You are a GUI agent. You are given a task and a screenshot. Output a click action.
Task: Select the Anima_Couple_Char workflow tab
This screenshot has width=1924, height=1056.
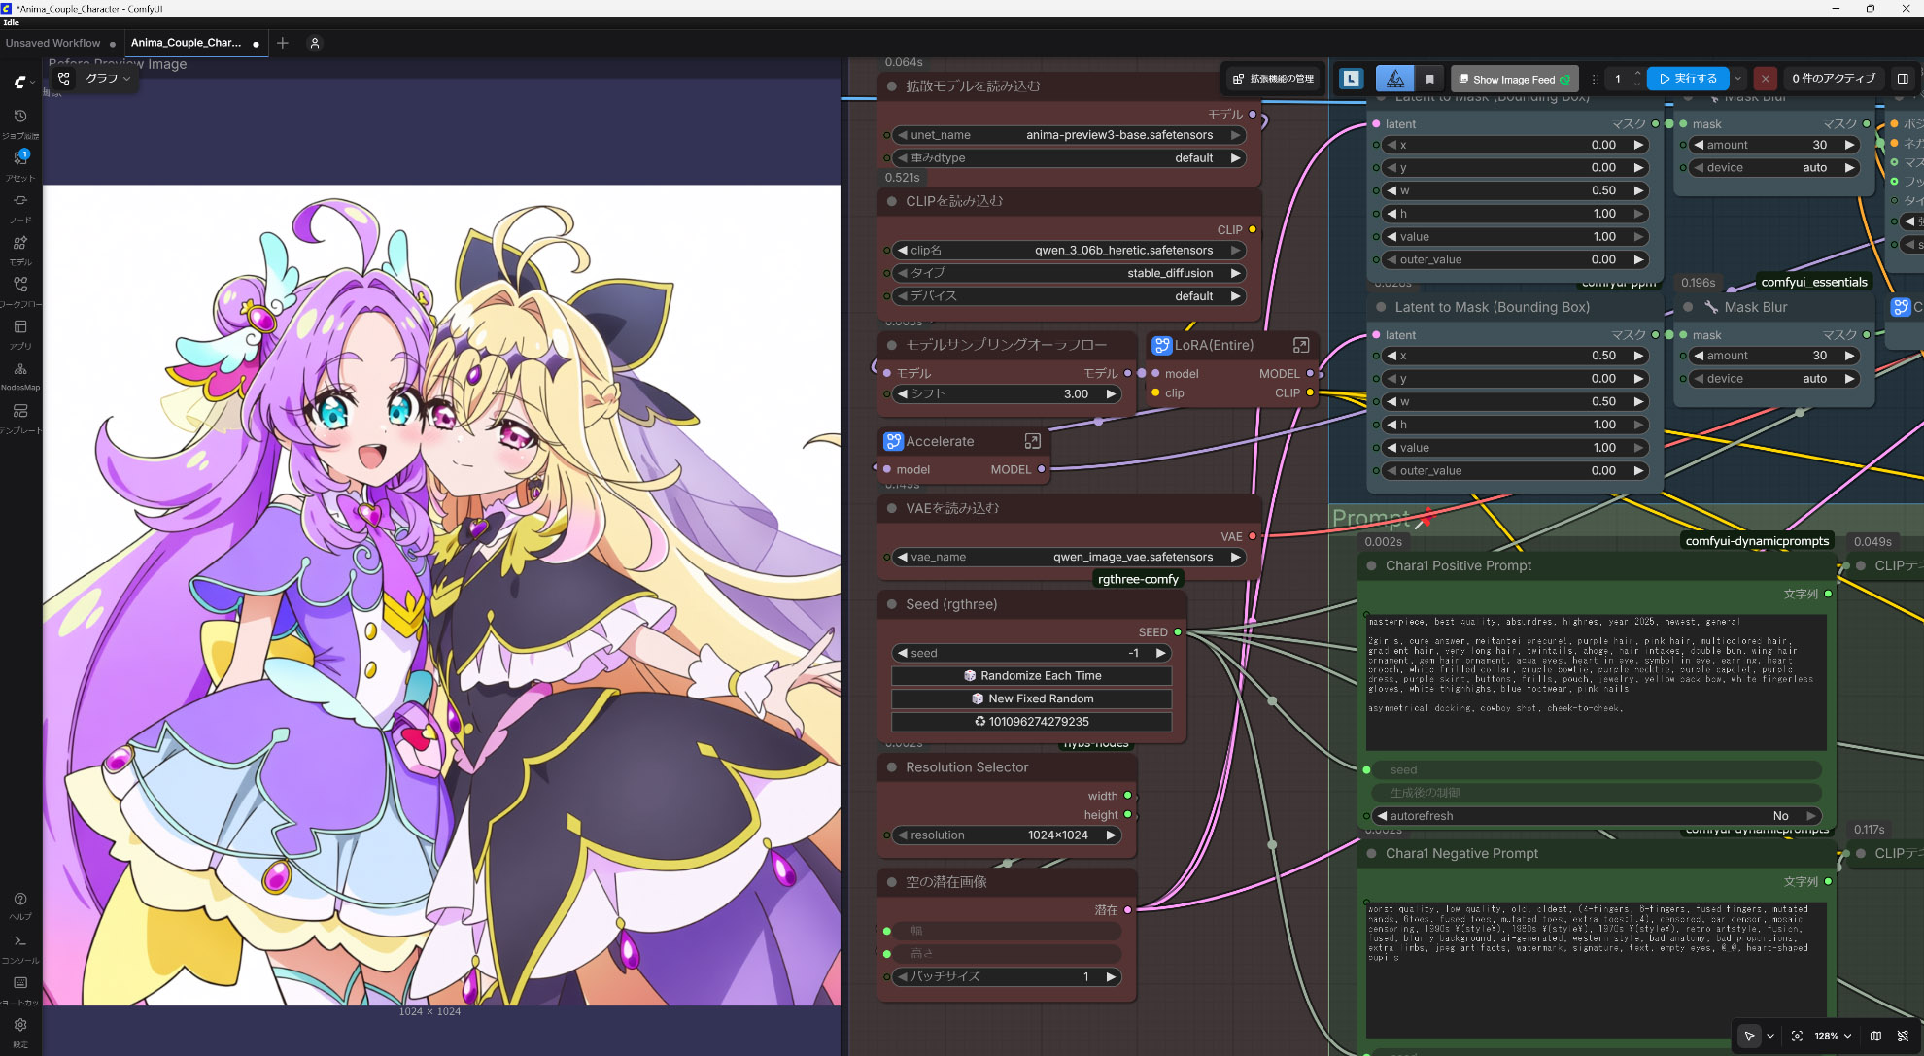pos(187,43)
